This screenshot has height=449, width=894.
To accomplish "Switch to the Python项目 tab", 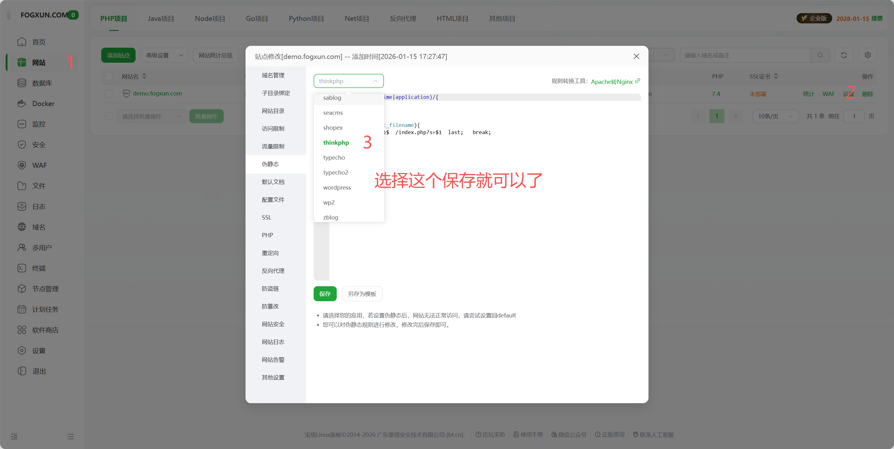I will click(306, 18).
